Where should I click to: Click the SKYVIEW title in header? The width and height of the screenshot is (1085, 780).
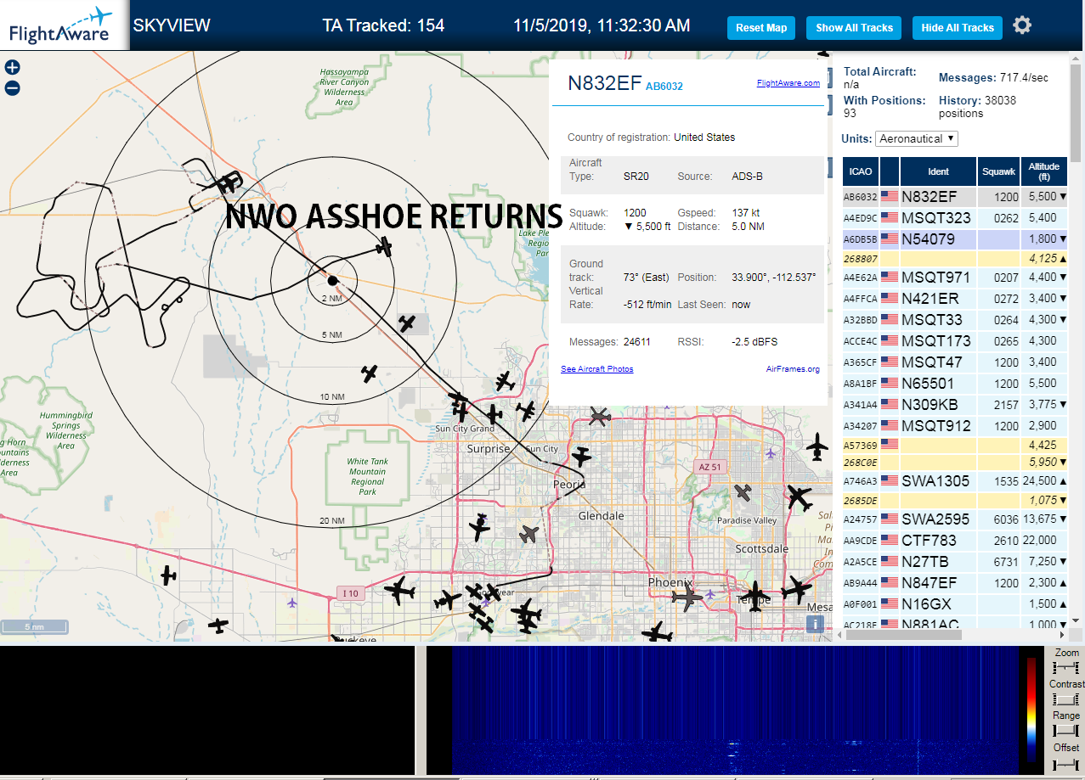click(x=172, y=25)
